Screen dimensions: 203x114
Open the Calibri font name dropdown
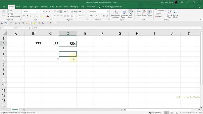[37, 12]
